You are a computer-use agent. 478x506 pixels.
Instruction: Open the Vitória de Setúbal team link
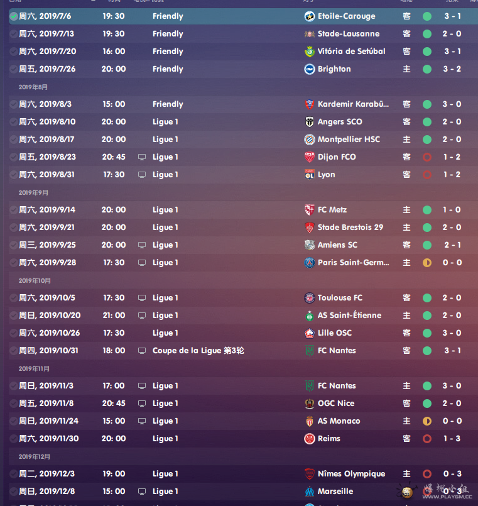point(352,52)
